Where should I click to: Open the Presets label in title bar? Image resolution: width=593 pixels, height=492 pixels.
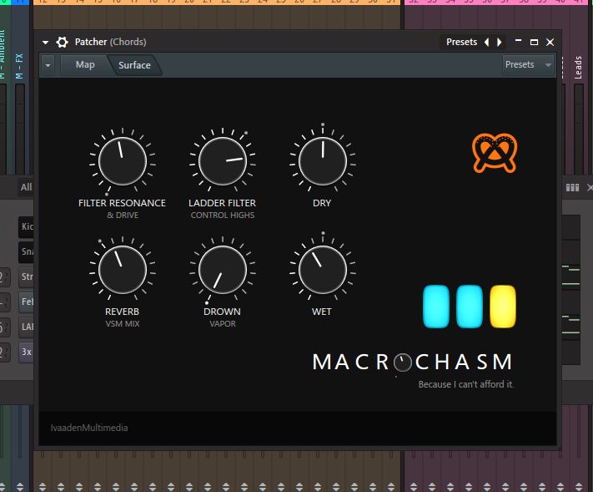pyautogui.click(x=461, y=42)
